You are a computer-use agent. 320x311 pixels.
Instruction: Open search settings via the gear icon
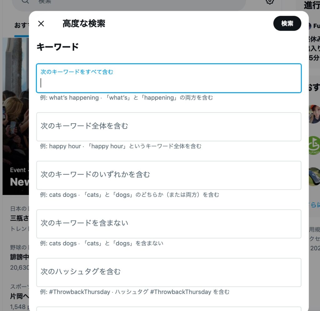tap(270, 2)
